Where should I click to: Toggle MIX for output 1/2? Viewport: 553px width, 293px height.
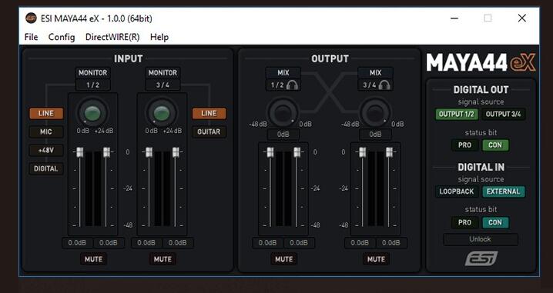283,73
